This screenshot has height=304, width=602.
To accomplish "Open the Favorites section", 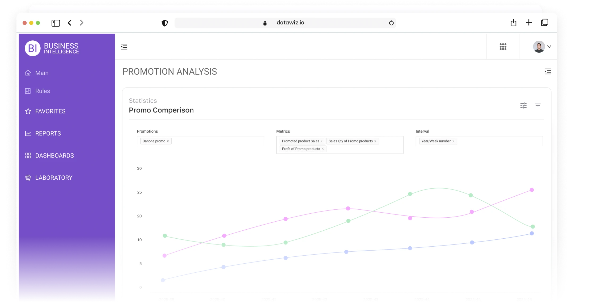I will click(x=50, y=111).
